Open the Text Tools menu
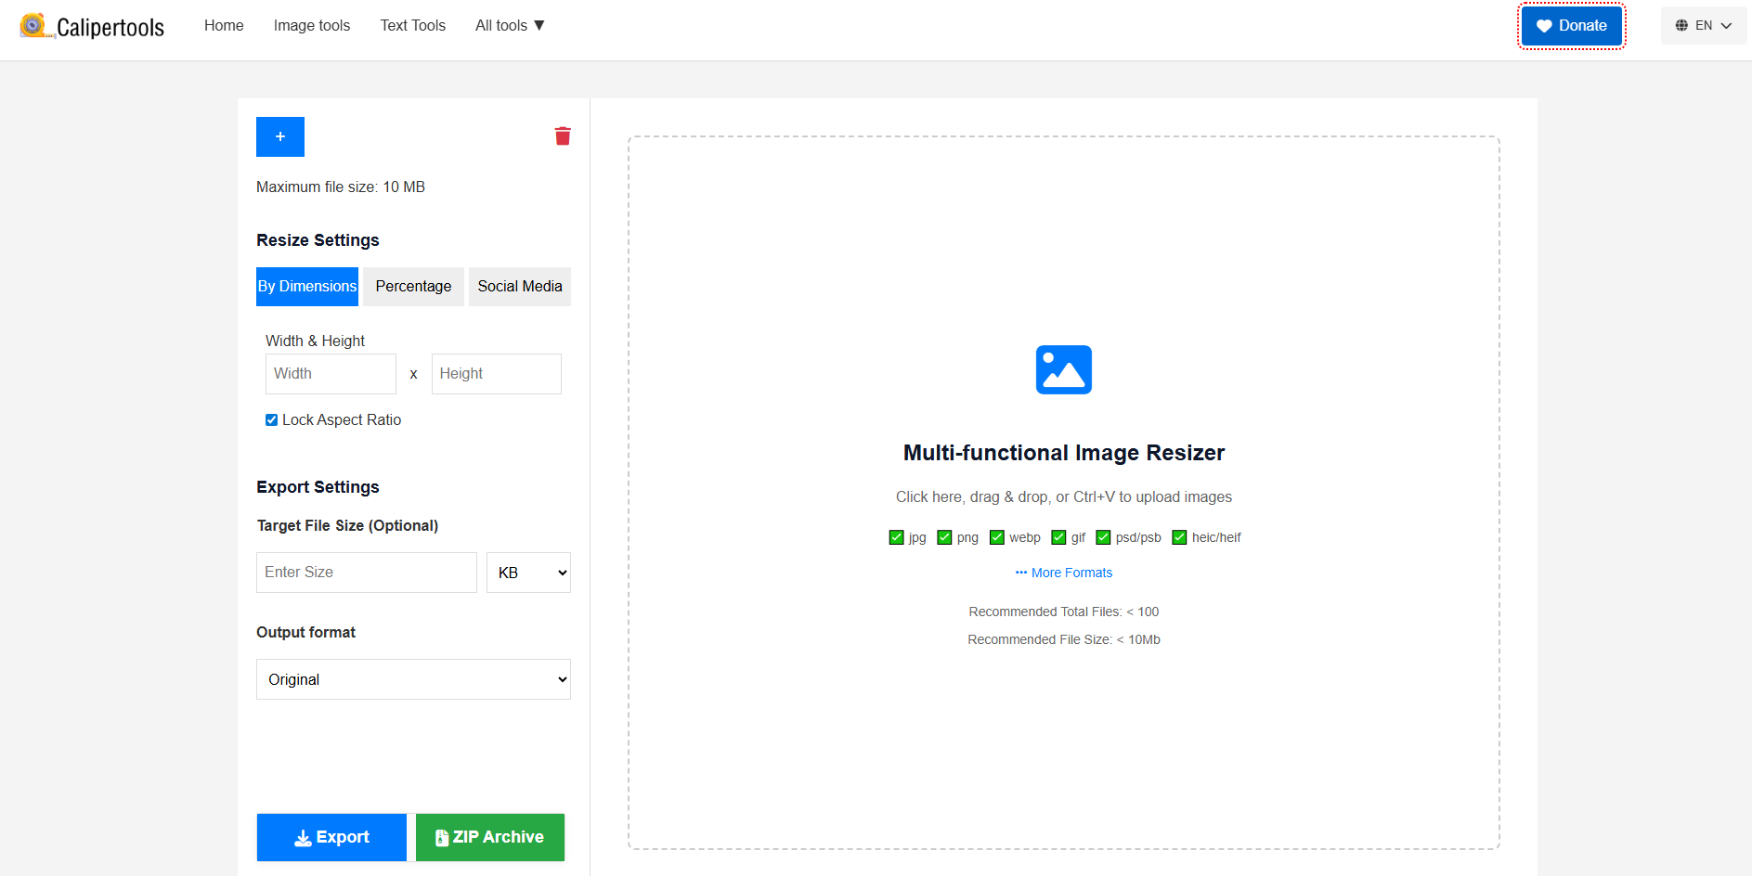 413,26
